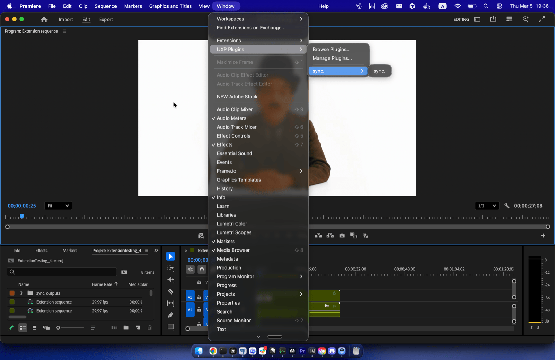
Task: Open the 1/2 playback resolution dropdown
Action: tap(487, 206)
